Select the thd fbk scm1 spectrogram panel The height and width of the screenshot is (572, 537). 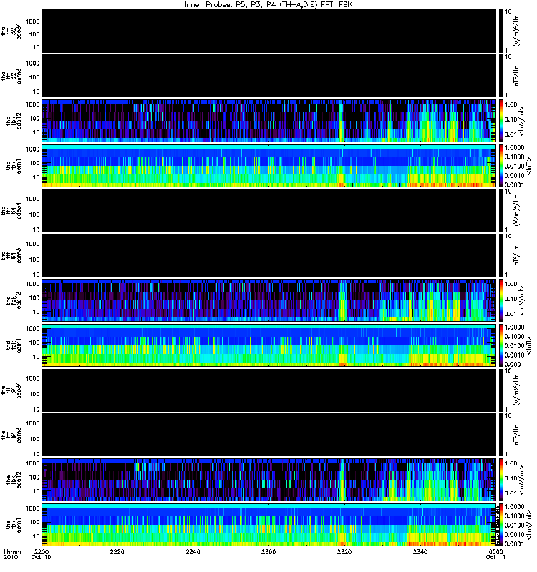pyautogui.click(x=269, y=345)
